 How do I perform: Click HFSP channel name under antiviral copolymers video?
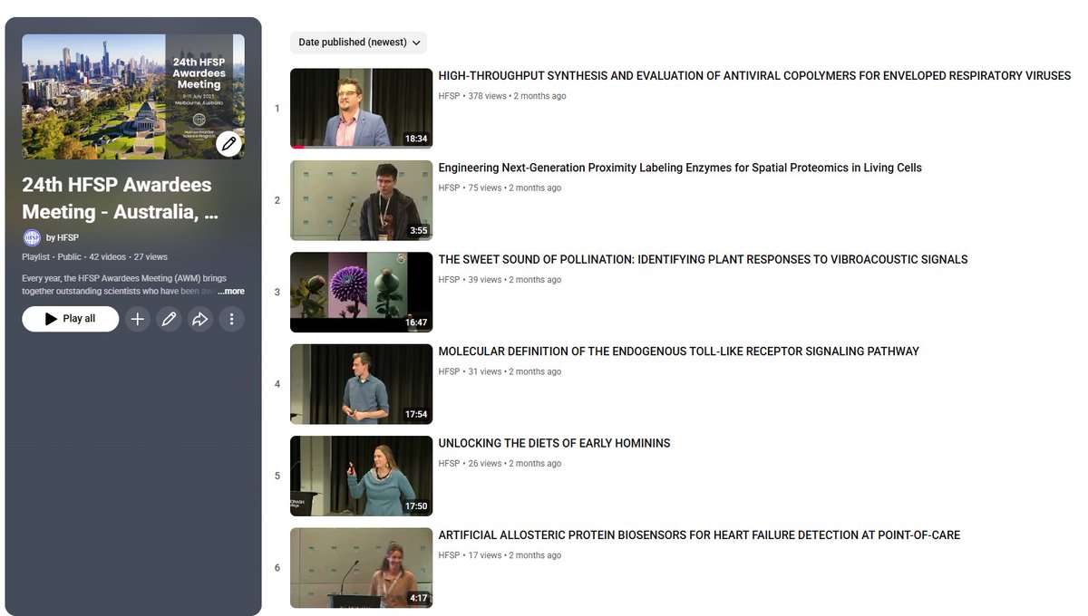(x=449, y=96)
